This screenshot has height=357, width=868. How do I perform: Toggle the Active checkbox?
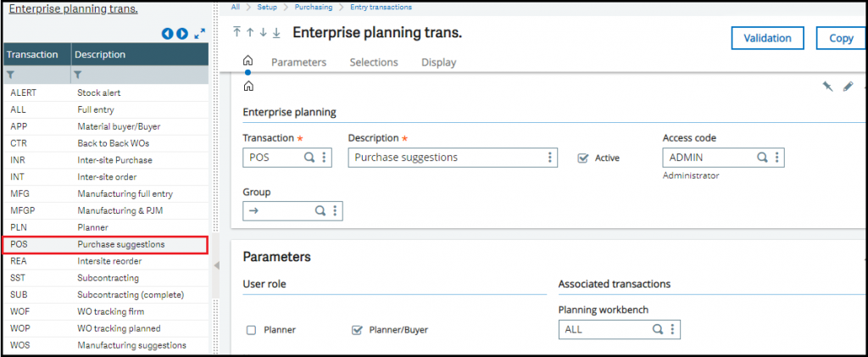(581, 158)
